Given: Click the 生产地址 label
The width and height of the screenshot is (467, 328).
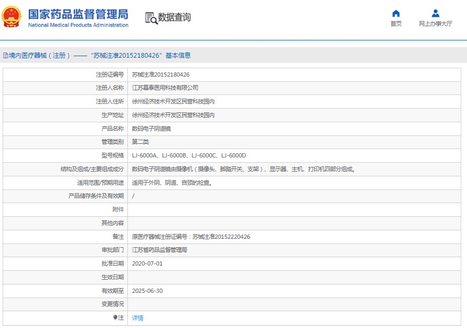Looking at the screenshot, I should coord(112,115).
